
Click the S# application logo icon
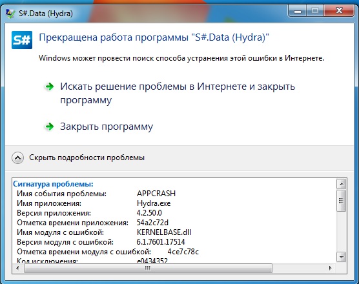(x=22, y=40)
